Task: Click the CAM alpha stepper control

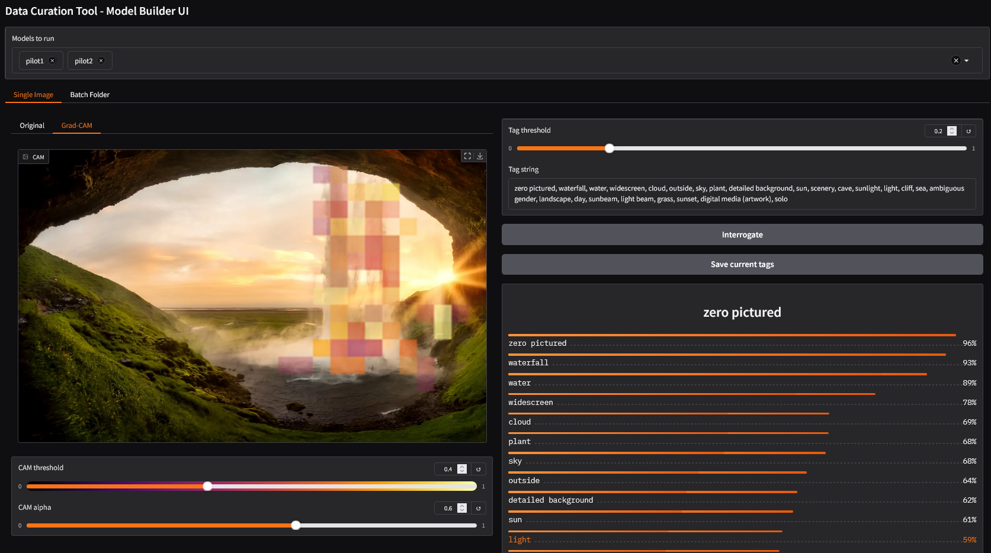Action: point(461,508)
